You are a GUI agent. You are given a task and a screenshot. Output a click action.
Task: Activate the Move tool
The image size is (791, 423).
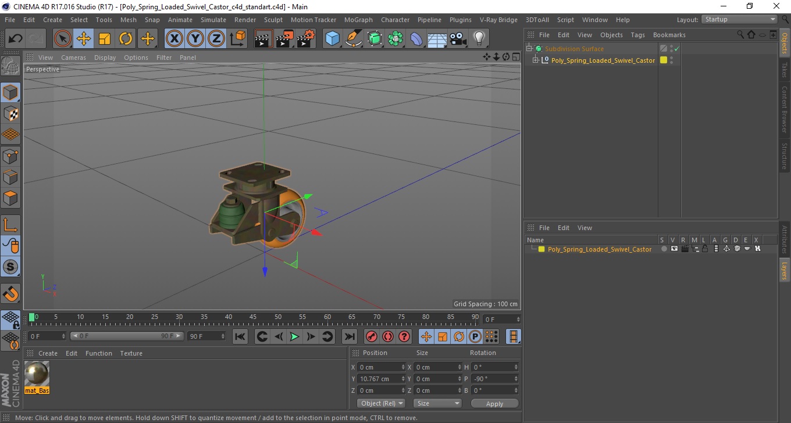pyautogui.click(x=84, y=39)
